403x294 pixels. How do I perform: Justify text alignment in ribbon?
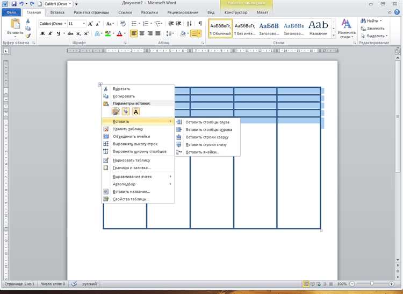158,33
